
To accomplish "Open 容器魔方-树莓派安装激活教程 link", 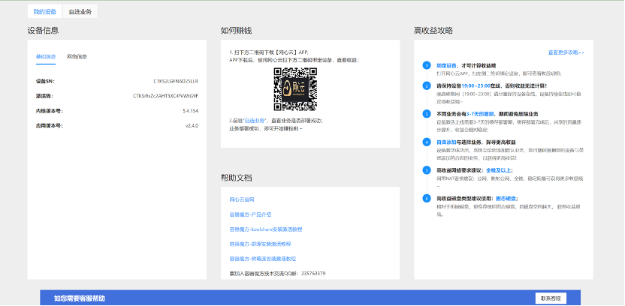I will click(263, 259).
